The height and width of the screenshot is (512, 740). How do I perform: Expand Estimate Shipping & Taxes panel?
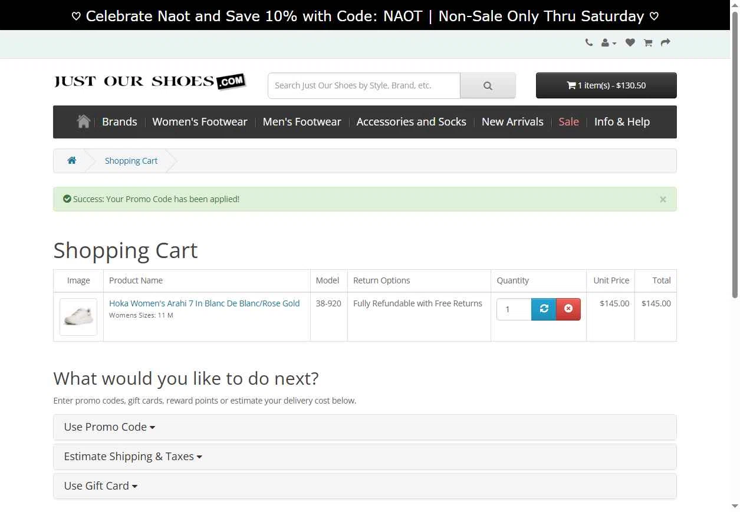coord(364,457)
